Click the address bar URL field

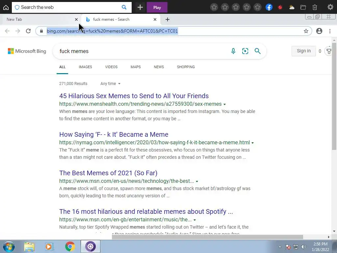click(174, 31)
